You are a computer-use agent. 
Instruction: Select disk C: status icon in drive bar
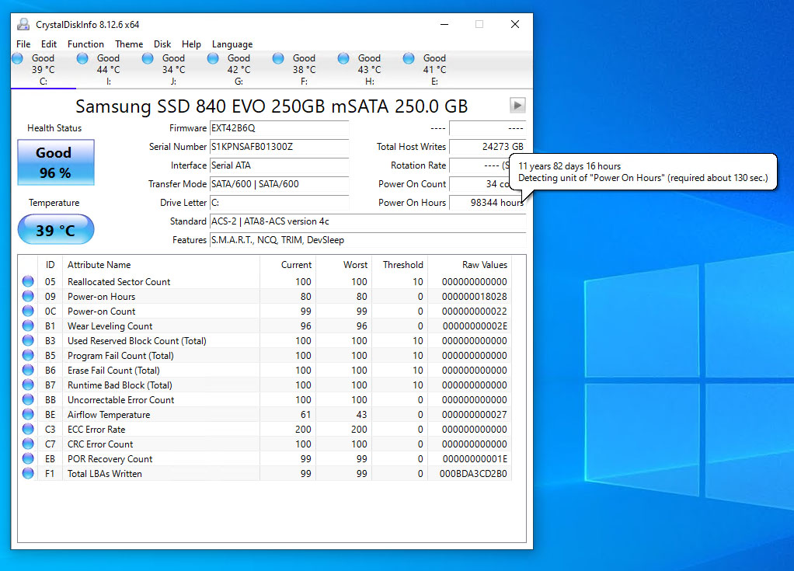coord(18,58)
